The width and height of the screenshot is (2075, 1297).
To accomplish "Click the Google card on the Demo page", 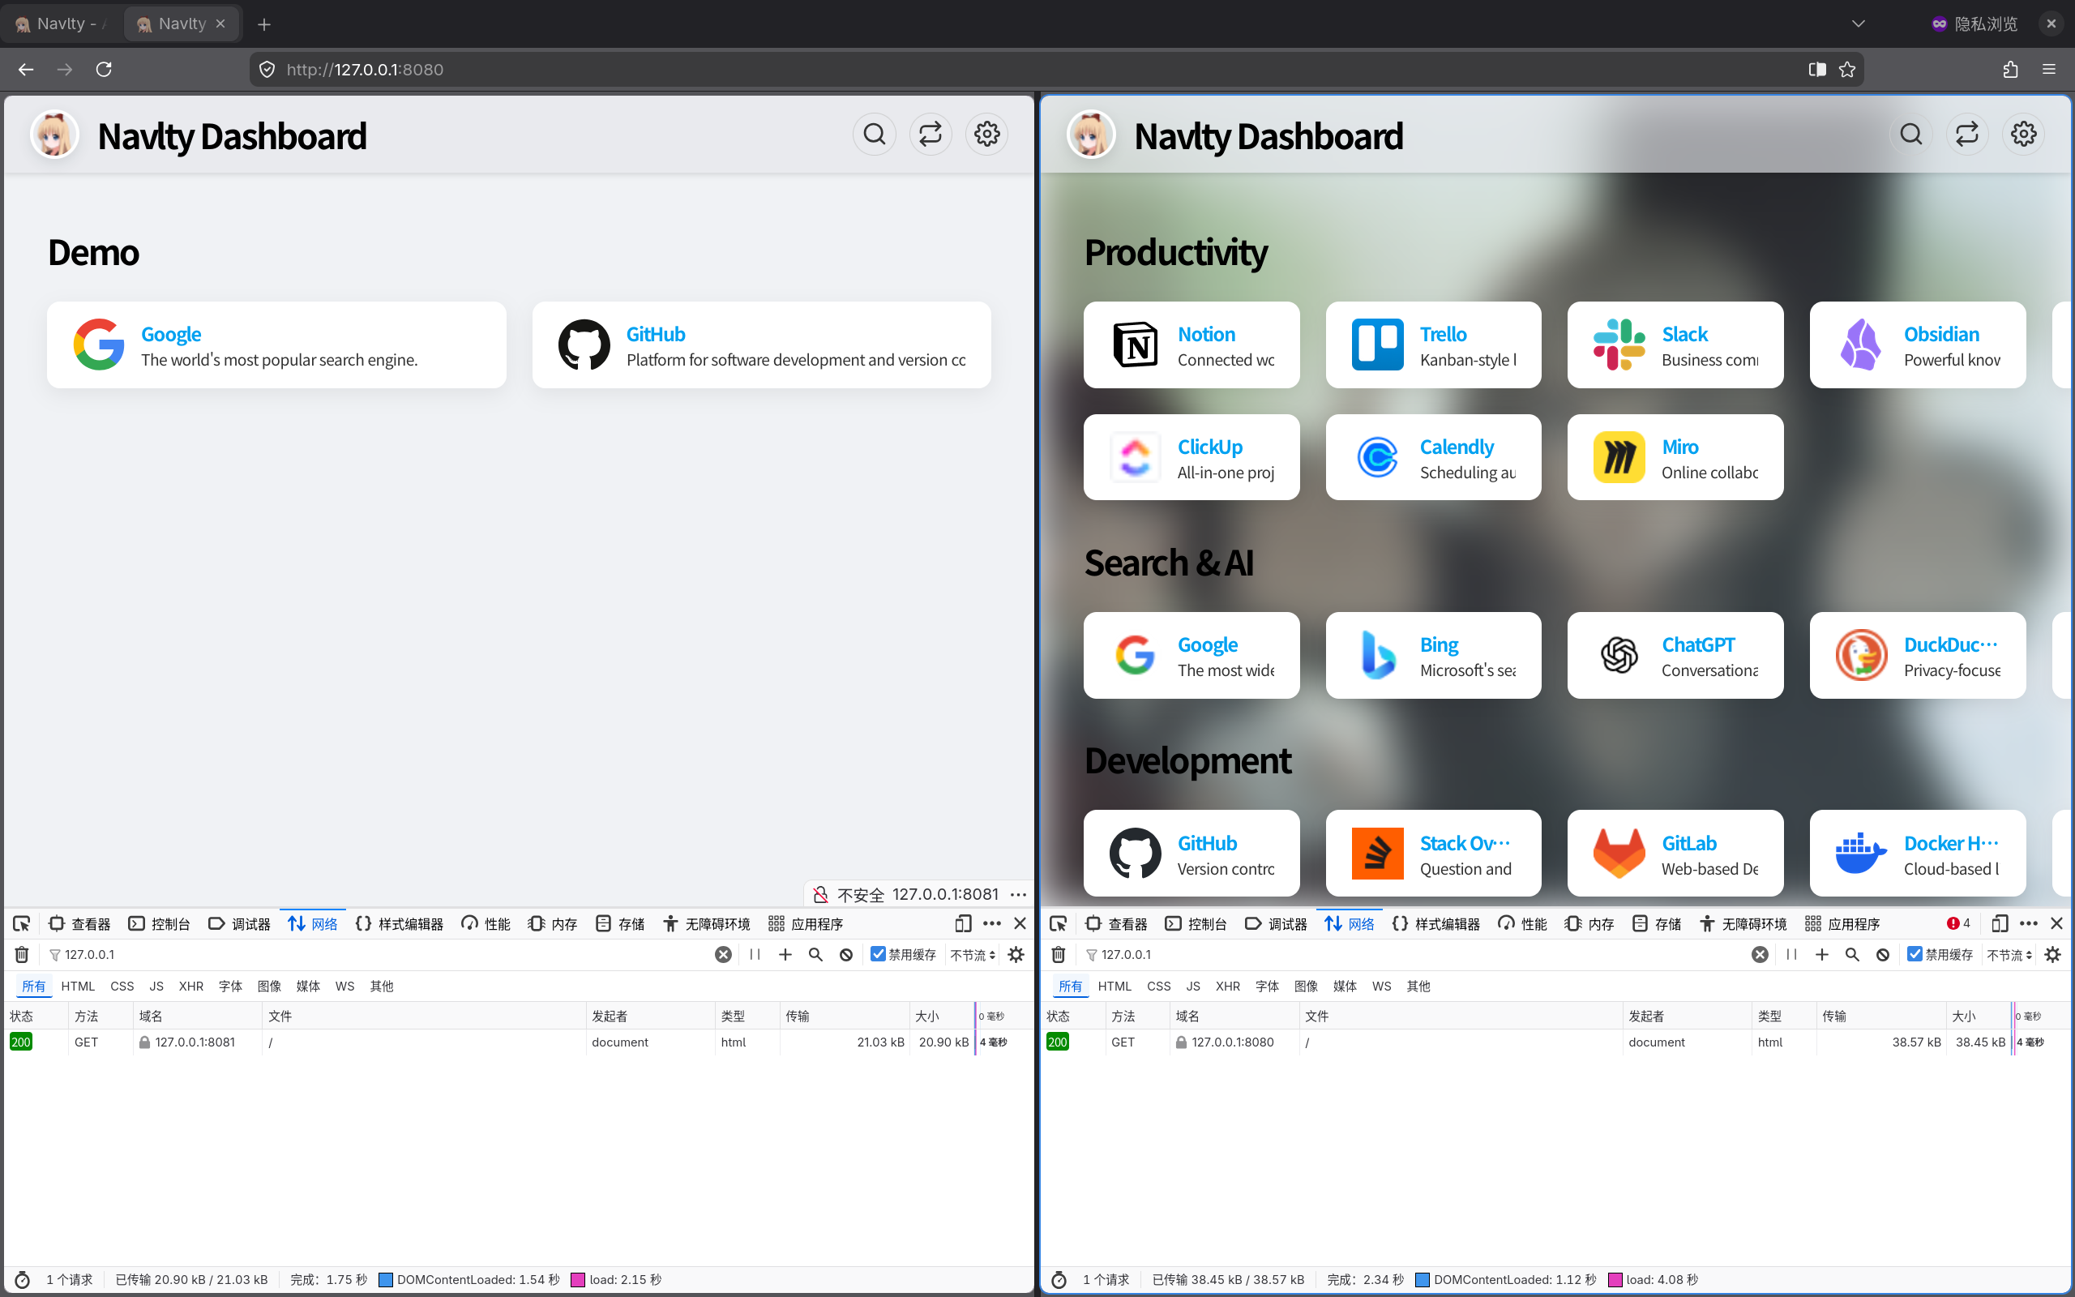I will 276,344.
